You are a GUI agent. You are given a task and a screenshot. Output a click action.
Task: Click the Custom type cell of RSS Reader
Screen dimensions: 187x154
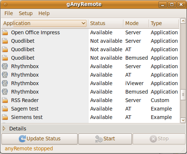click(x=160, y=100)
